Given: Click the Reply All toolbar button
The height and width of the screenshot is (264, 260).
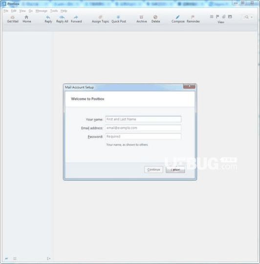Looking at the screenshot, I should [62, 19].
